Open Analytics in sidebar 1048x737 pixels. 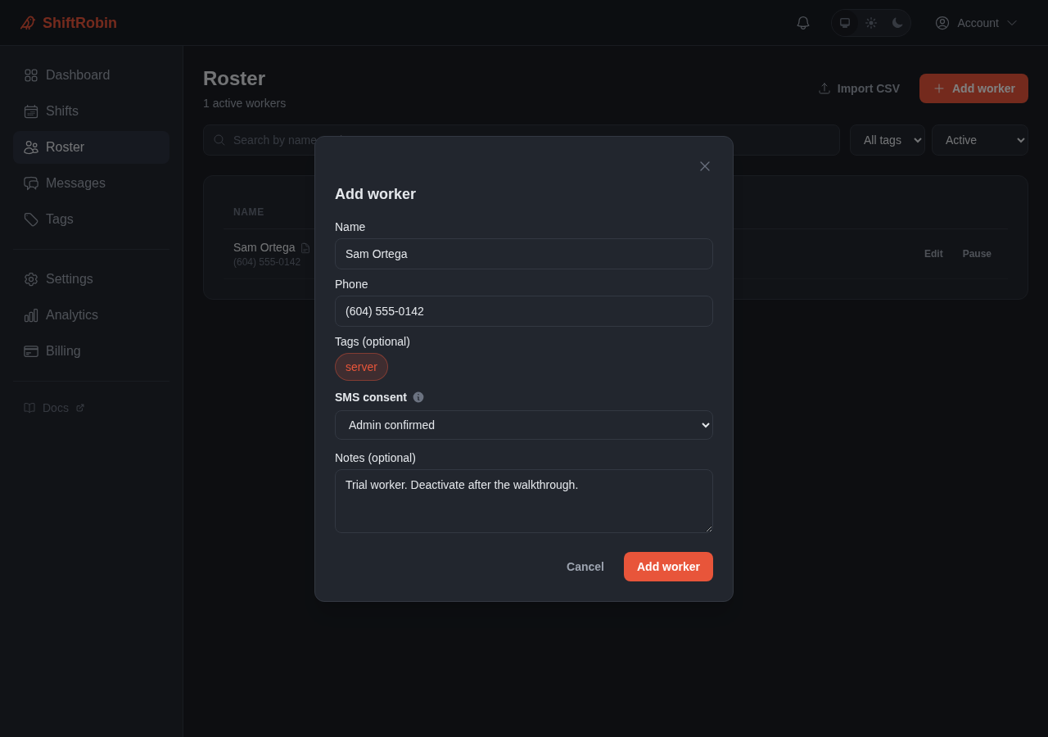point(91,315)
